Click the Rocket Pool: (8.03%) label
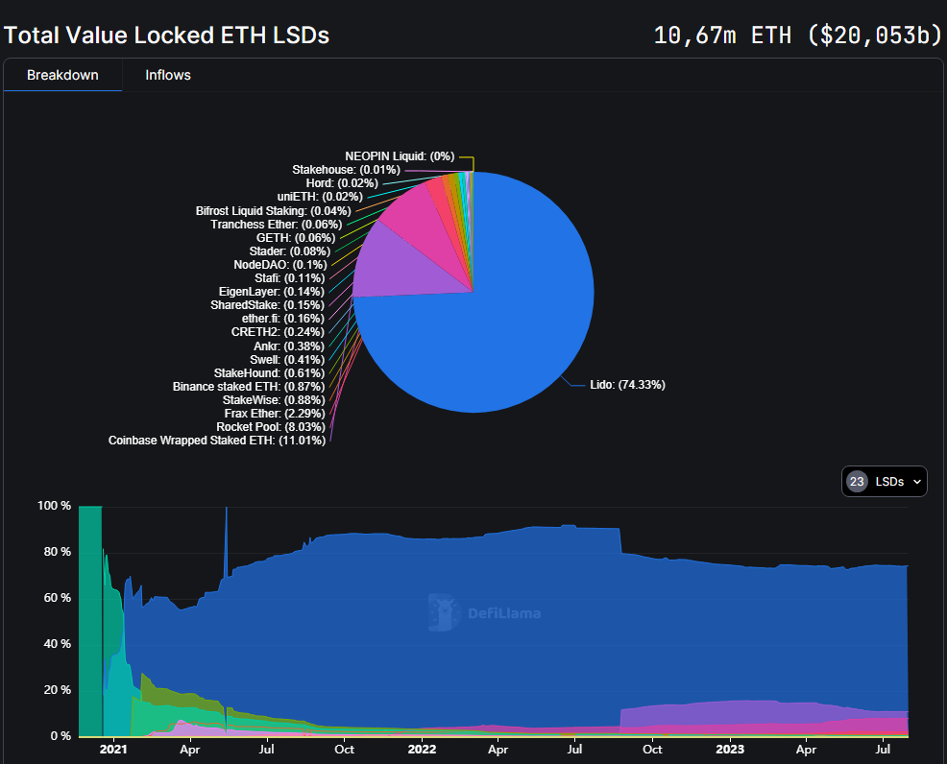This screenshot has height=764, width=947. point(271,427)
